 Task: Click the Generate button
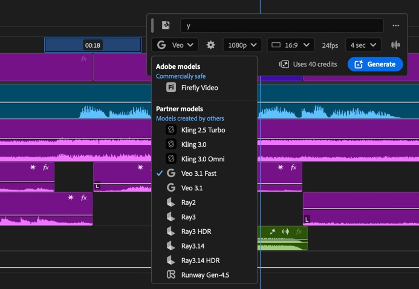[375, 64]
